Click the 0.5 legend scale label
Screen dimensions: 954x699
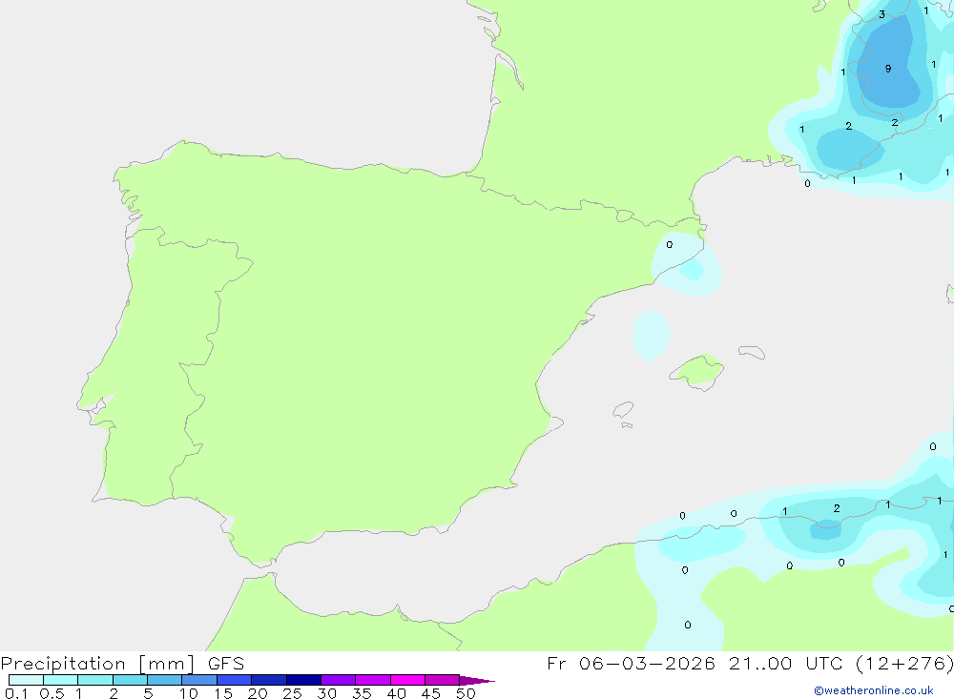52,693
